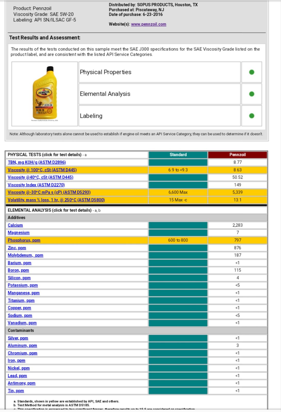Screen dimensions: 281x412
Task: Open TBN, mg KOH/g (ASTM D2896) test details
Action: click(x=37, y=162)
